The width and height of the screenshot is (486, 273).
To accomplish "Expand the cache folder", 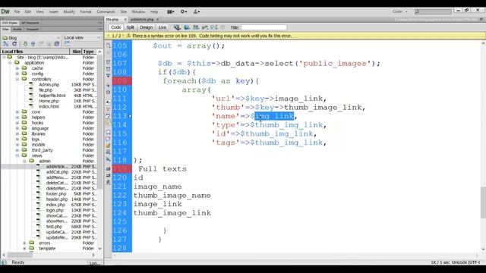I will 17,68.
